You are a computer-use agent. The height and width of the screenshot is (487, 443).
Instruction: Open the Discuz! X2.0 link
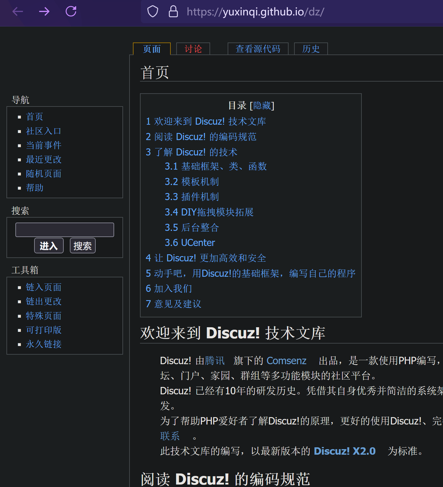(345, 451)
